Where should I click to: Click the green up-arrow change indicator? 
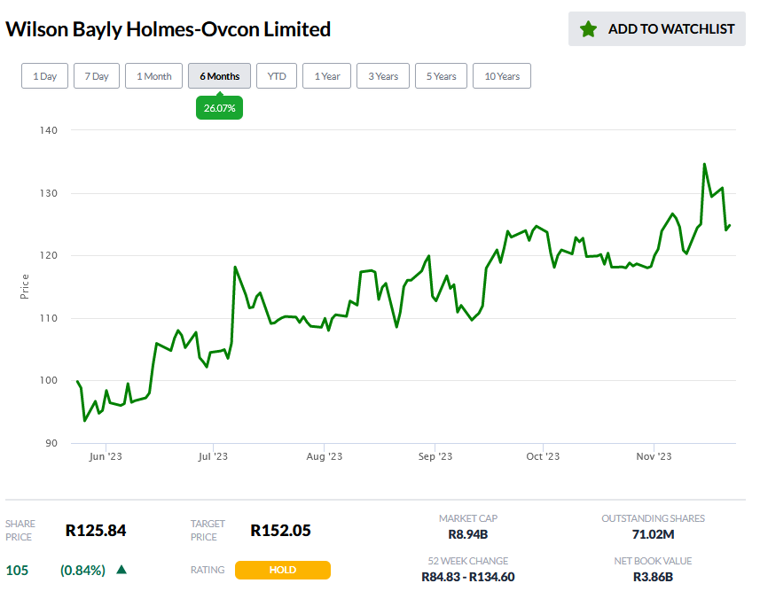pos(121,570)
